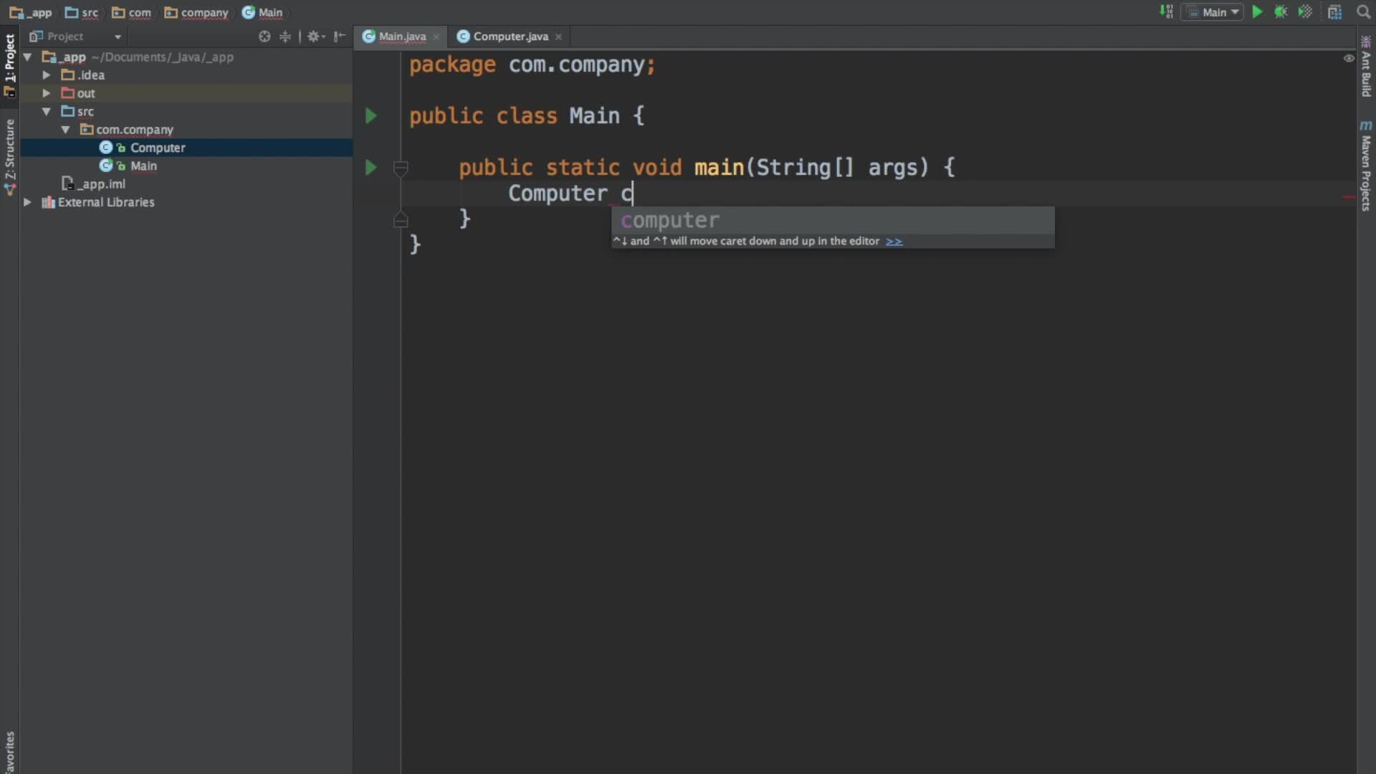Click the Main breadcrumb in navigation bar

262,12
